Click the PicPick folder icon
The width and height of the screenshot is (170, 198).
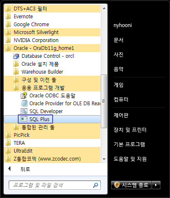(8, 135)
